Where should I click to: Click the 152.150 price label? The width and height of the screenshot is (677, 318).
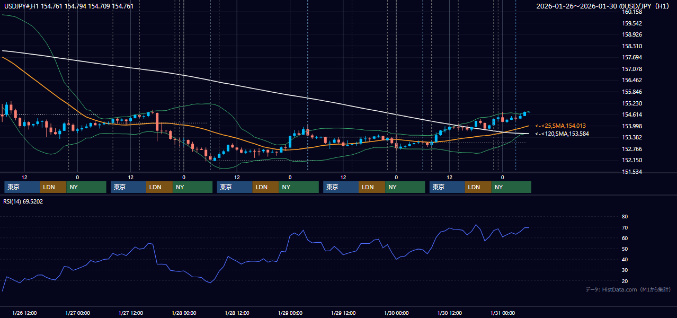[632, 160]
